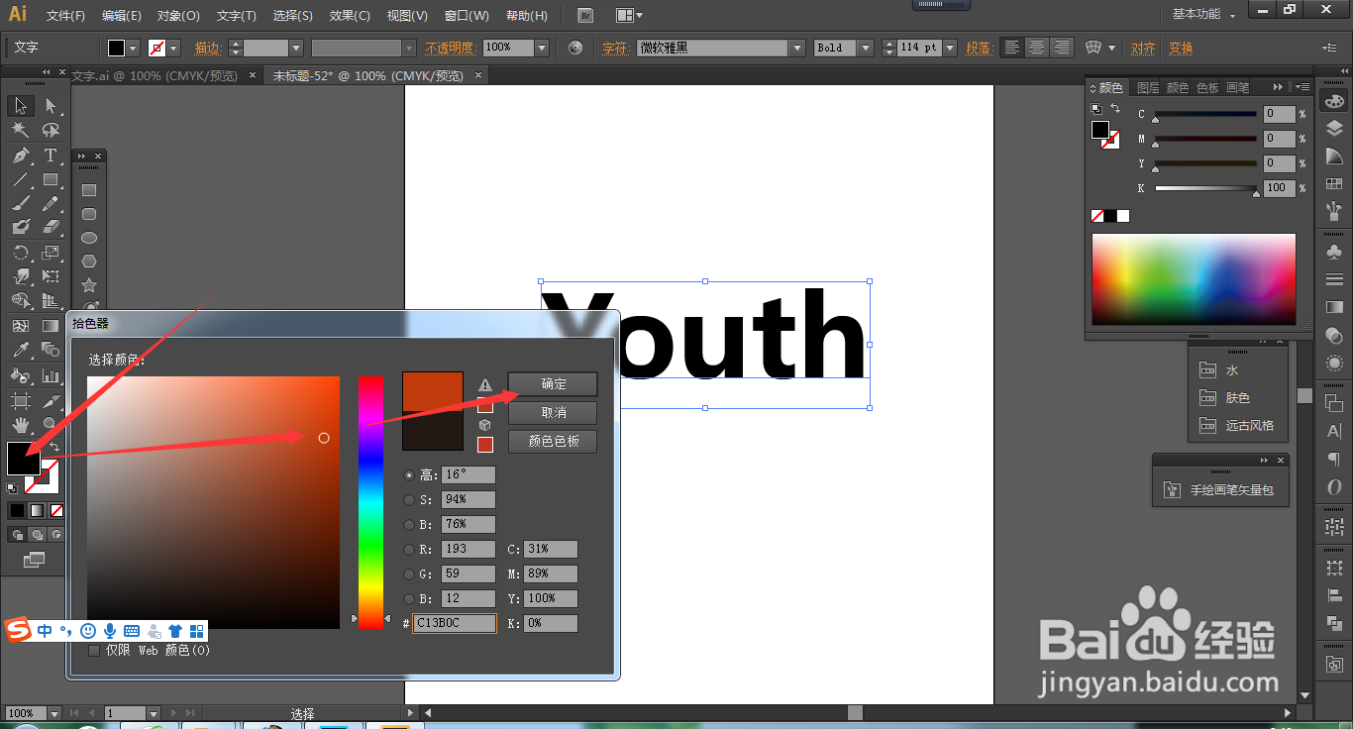
Task: Select the Hand tool
Action: click(x=21, y=425)
